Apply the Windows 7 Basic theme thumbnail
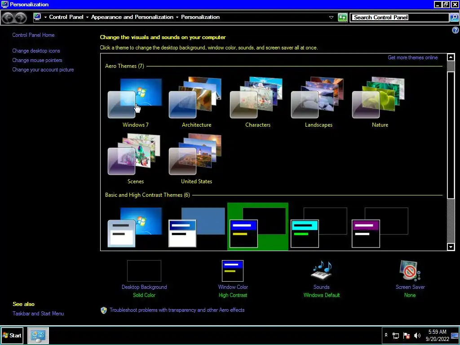Viewport: 460px width, 345px height. tap(135, 227)
